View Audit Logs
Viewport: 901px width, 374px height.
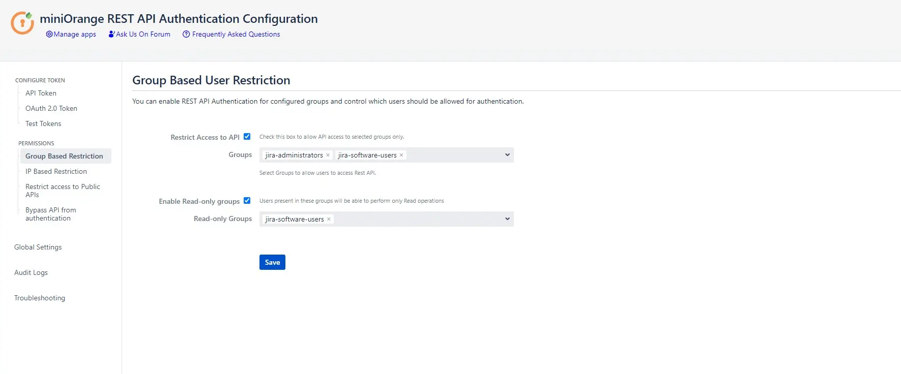tap(31, 272)
